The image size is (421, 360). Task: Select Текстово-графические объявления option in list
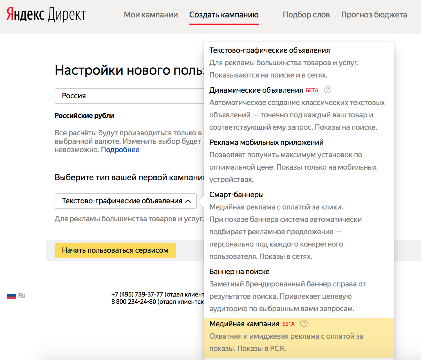(x=299, y=63)
